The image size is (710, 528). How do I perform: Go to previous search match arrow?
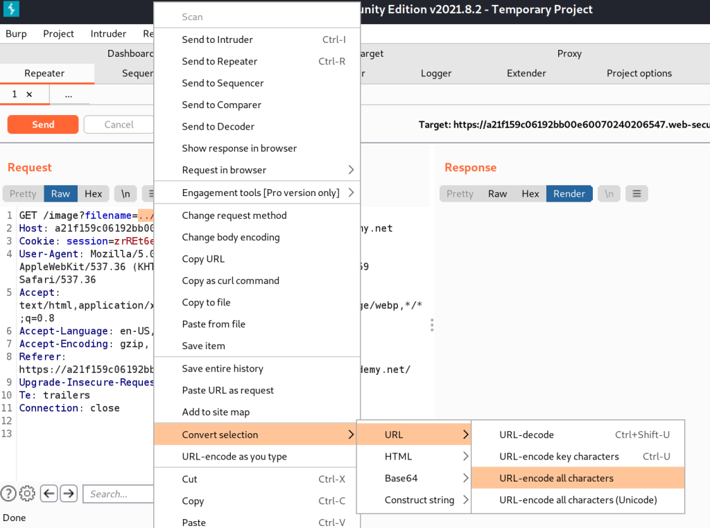pos(49,493)
